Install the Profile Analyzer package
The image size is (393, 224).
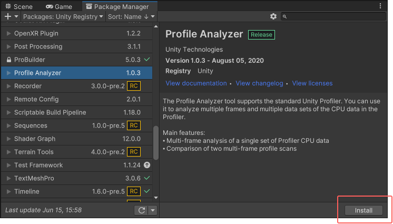click(x=363, y=210)
